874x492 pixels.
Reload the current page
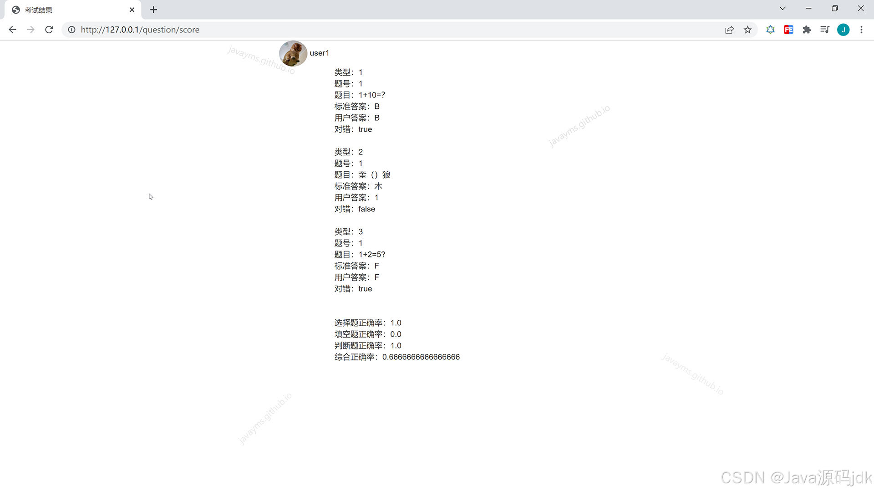click(x=49, y=30)
